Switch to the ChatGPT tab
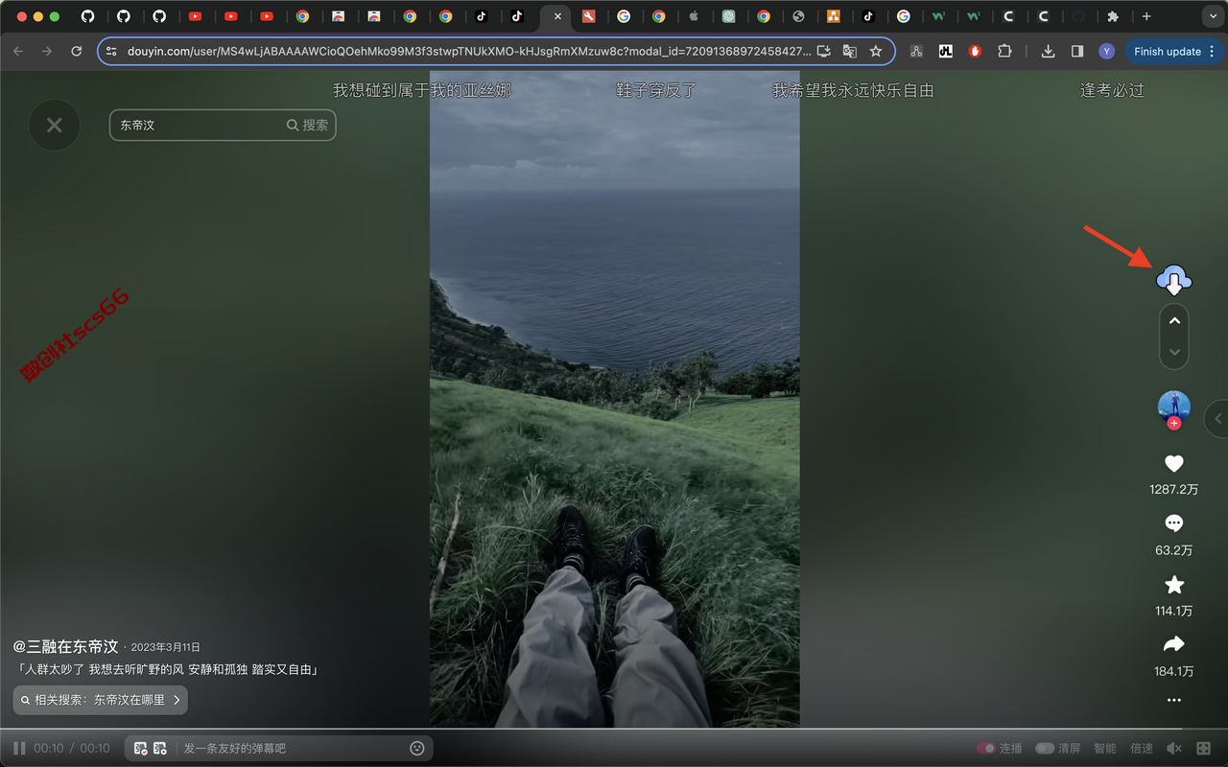This screenshot has width=1228, height=767. [x=728, y=16]
